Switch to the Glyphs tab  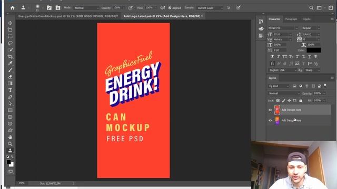306,19
